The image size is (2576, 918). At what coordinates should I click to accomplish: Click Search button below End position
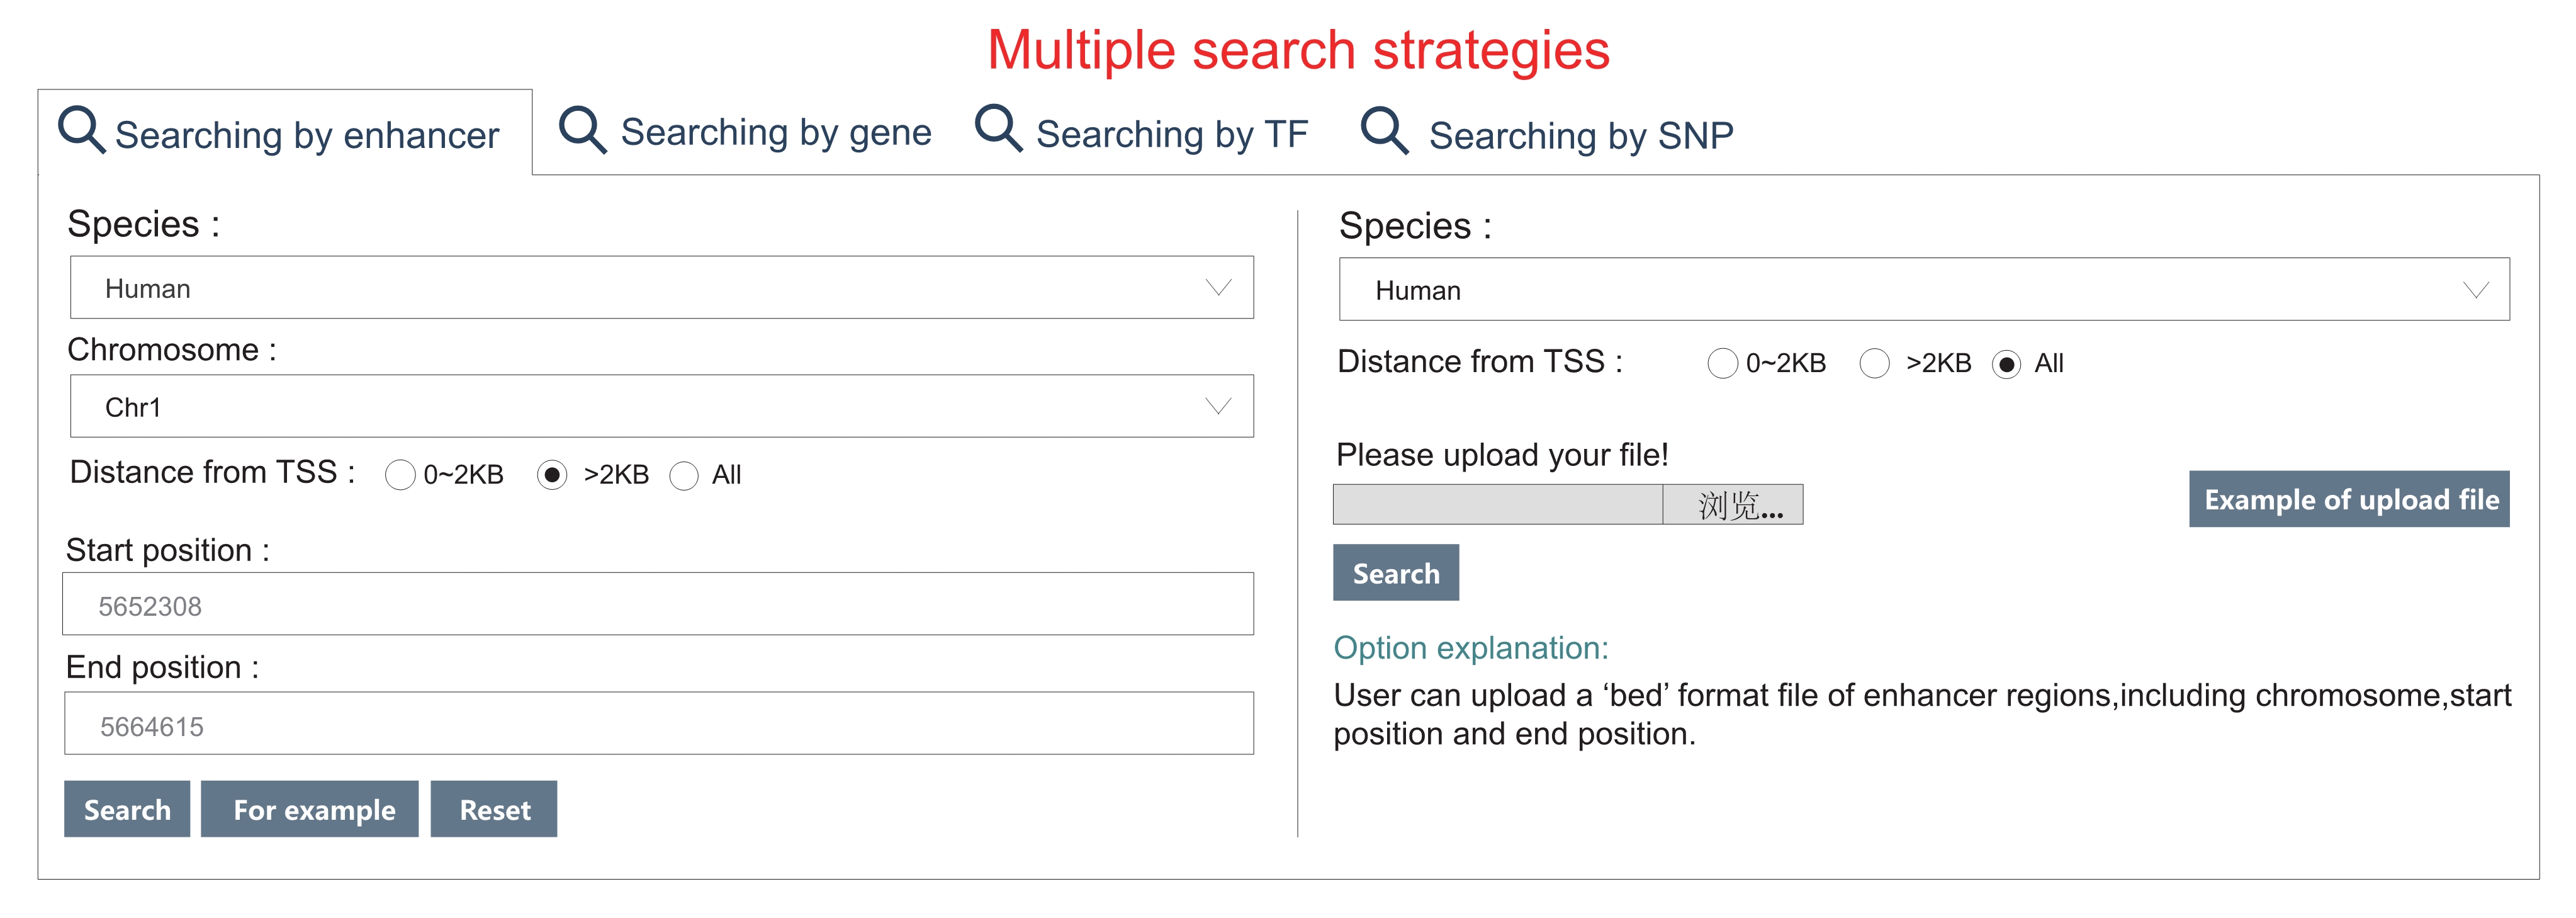[127, 809]
